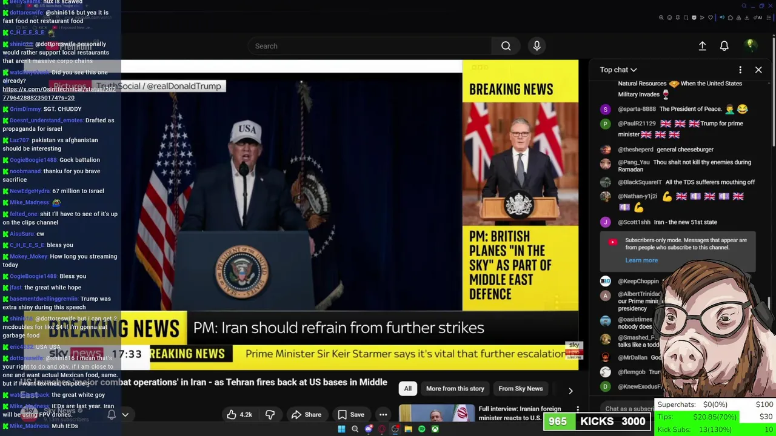This screenshot has height=436, width=776.
Task: Close the live chat panel
Action: [758, 70]
